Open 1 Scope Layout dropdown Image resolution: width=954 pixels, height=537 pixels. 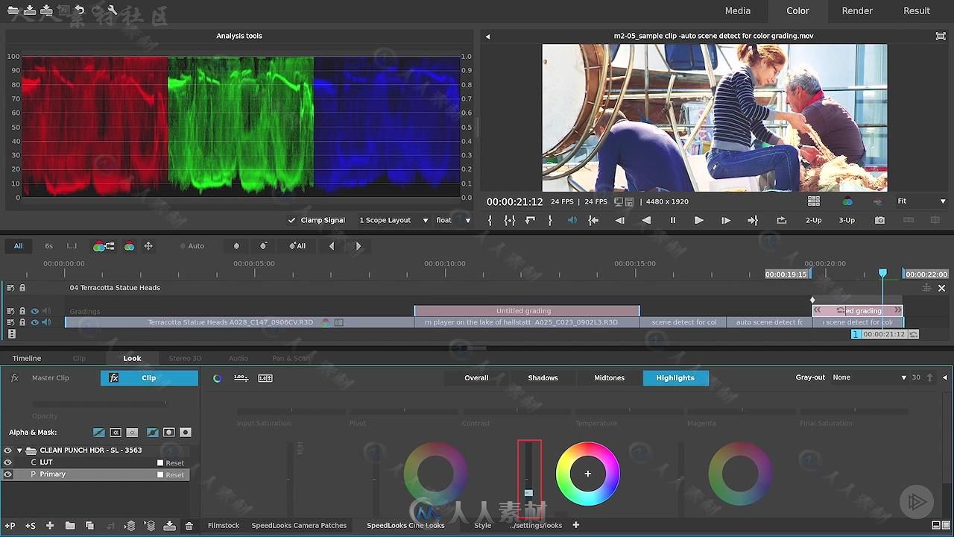click(x=394, y=220)
